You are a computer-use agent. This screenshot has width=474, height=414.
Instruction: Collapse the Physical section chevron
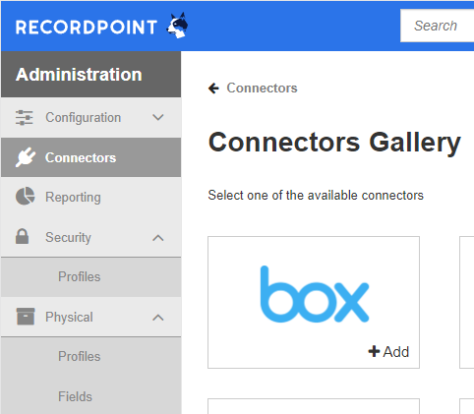pyautogui.click(x=158, y=318)
